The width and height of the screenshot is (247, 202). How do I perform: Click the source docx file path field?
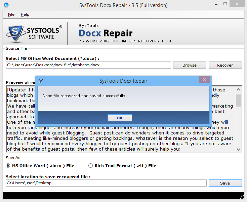[x=88, y=65]
